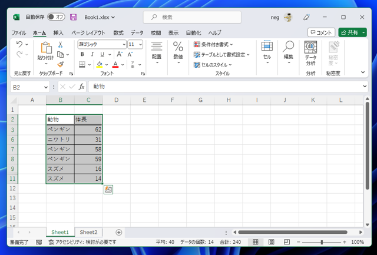377x255 pixels.
Task: Click the Redo arrow icon
Action: coord(19,54)
